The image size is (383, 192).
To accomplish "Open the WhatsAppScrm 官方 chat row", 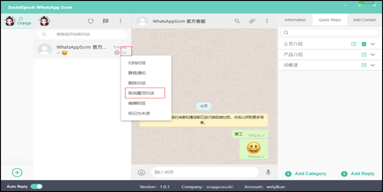I will click(82, 50).
